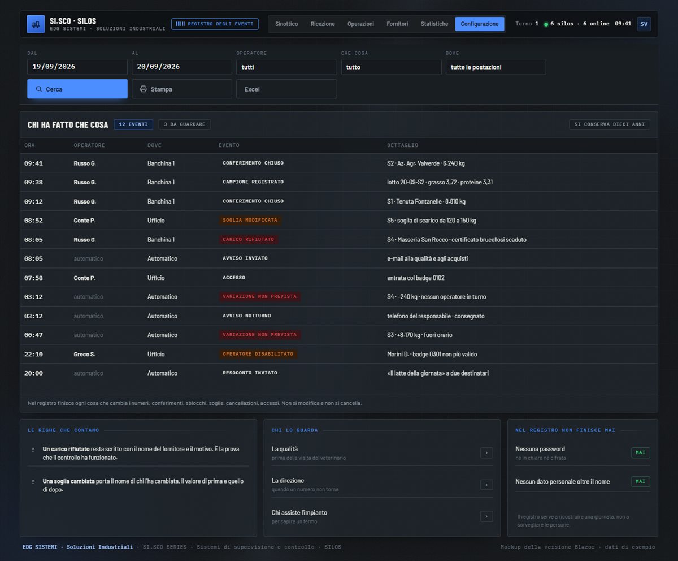Click the chevron next to La direzione
The width and height of the screenshot is (678, 561).
coord(486,485)
